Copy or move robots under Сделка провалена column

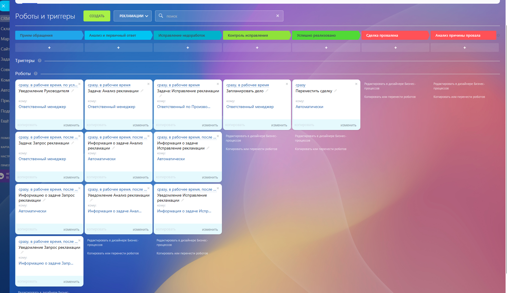390,97
